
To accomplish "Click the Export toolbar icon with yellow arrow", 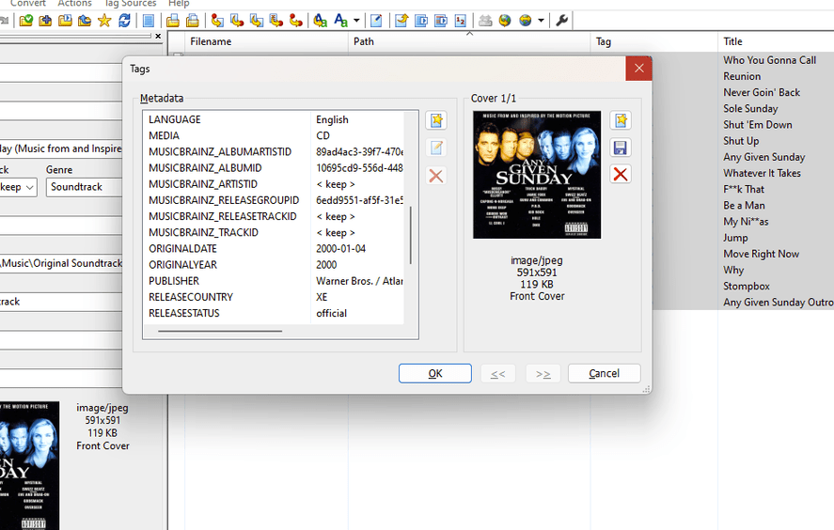I will 401,20.
